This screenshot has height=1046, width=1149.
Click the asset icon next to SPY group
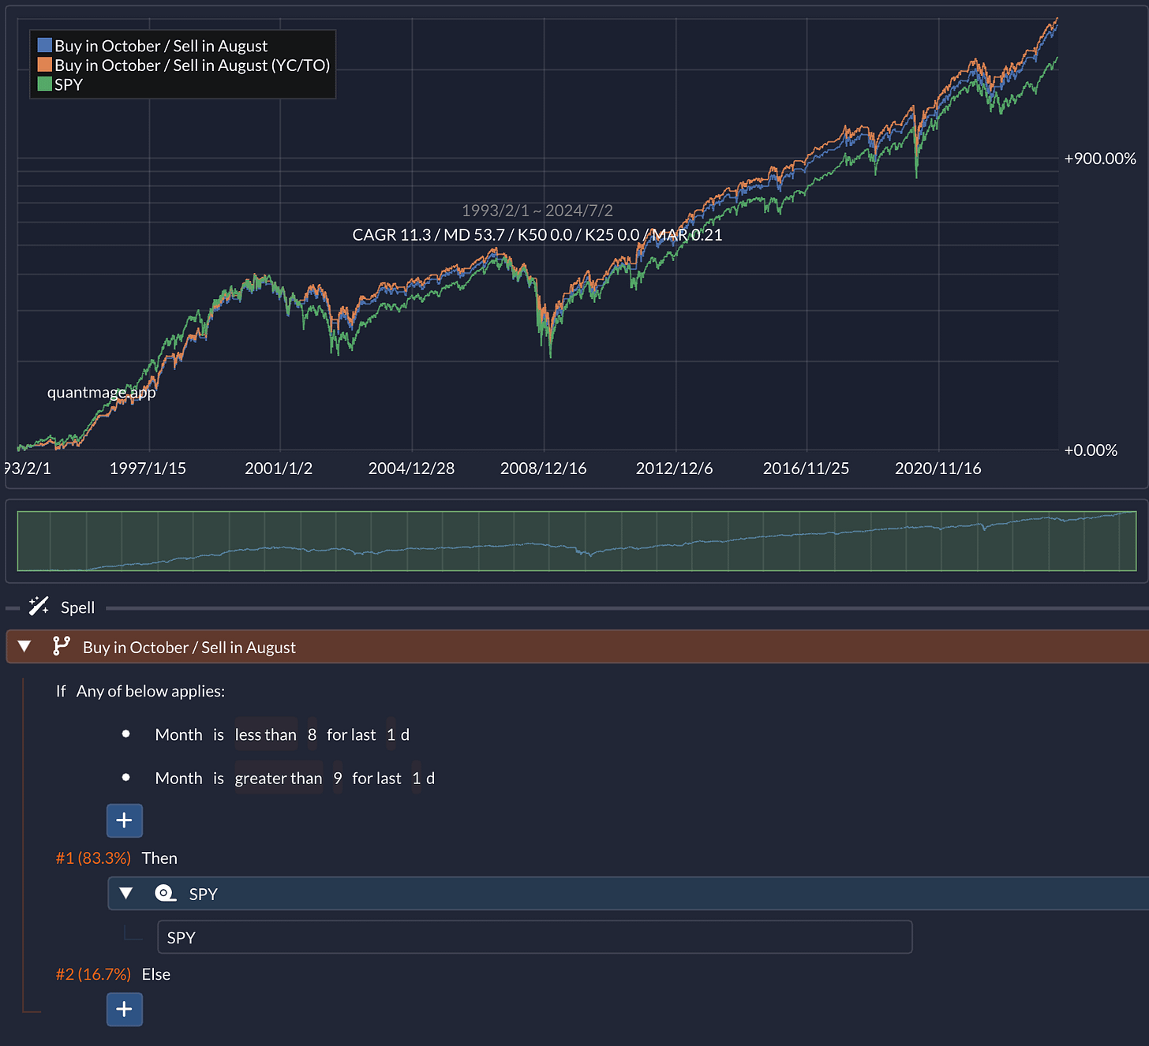click(165, 893)
